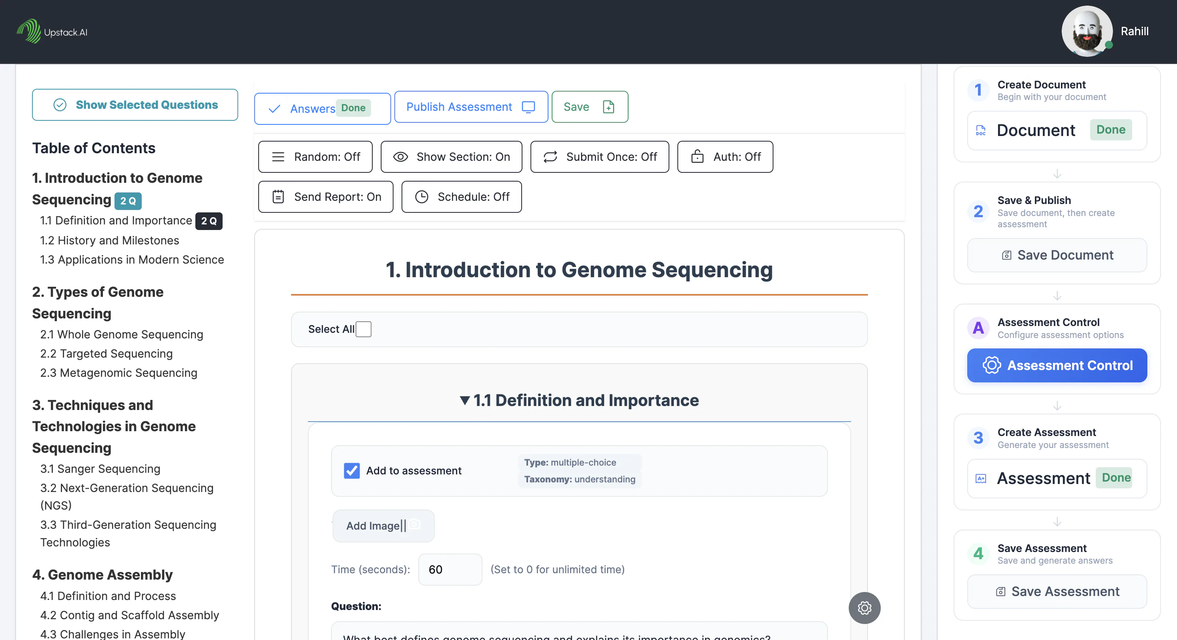This screenshot has height=640, width=1177.
Task: Toggle Submit Once: Off option
Action: pyautogui.click(x=599, y=156)
